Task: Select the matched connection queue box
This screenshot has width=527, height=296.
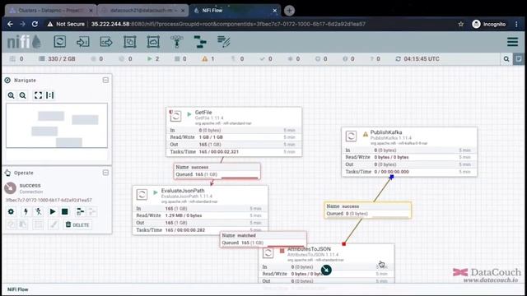Action: click(x=263, y=239)
